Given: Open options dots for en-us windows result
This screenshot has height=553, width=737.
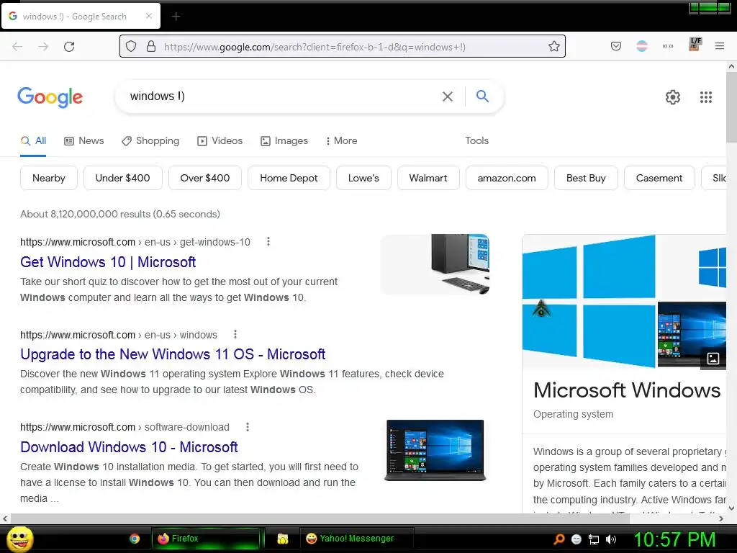Looking at the screenshot, I should [x=235, y=334].
